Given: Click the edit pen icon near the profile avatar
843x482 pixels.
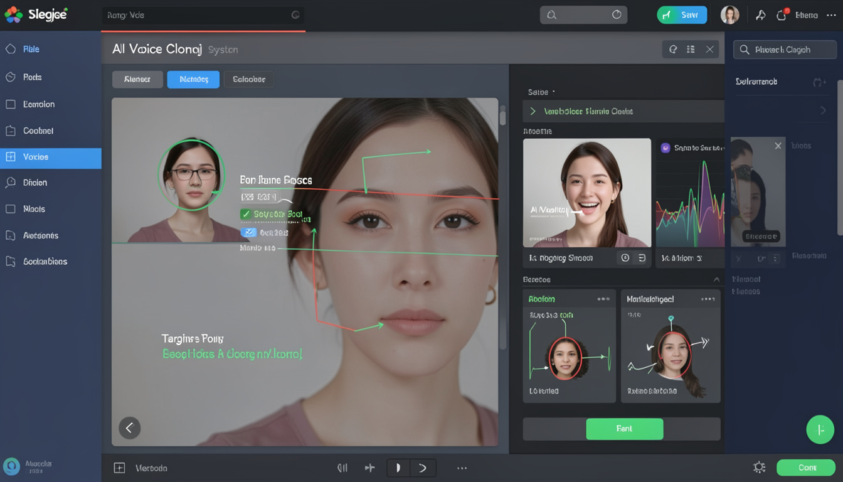Looking at the screenshot, I should [x=760, y=14].
